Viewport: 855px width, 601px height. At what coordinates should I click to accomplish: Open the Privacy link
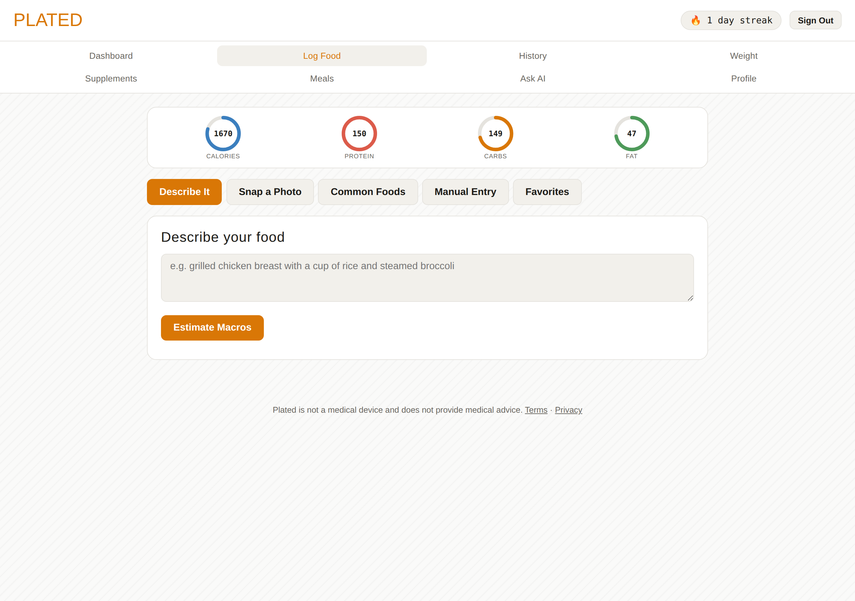pos(568,410)
